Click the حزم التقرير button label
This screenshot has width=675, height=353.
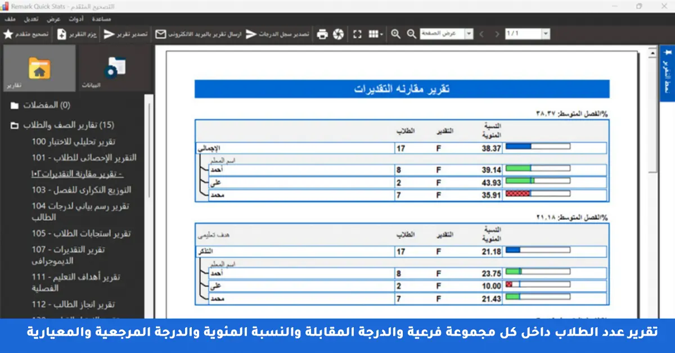[x=82, y=34]
